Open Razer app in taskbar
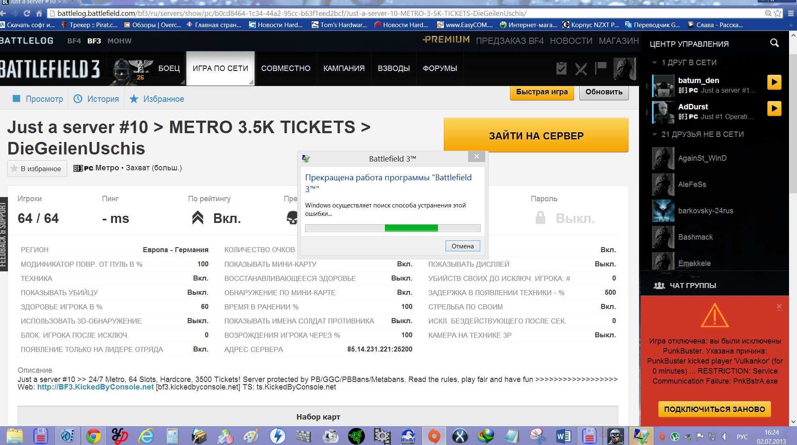The width and height of the screenshot is (797, 445). click(356, 436)
